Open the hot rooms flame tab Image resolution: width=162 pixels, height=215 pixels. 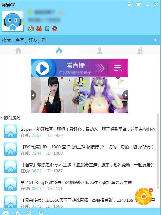pos(59,51)
